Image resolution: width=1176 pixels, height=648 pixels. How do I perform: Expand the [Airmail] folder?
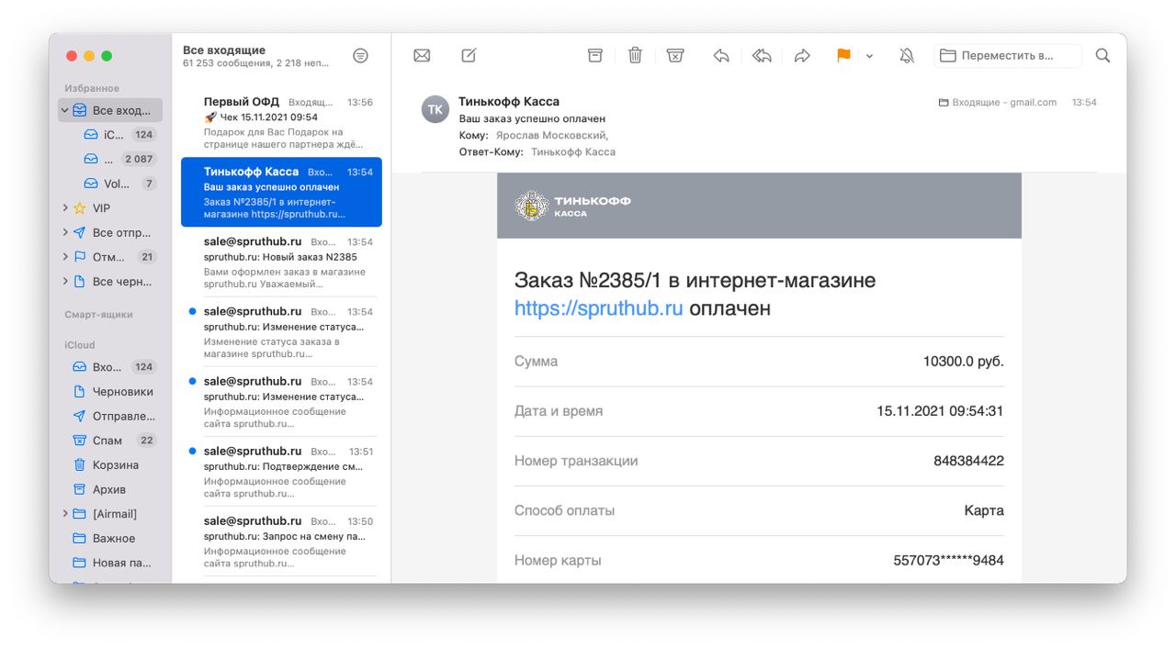(x=65, y=514)
